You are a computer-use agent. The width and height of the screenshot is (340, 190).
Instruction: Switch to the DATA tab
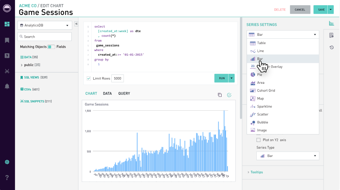click(x=107, y=94)
